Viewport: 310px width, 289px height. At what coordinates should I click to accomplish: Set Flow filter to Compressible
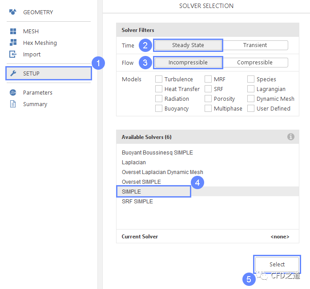pos(255,63)
